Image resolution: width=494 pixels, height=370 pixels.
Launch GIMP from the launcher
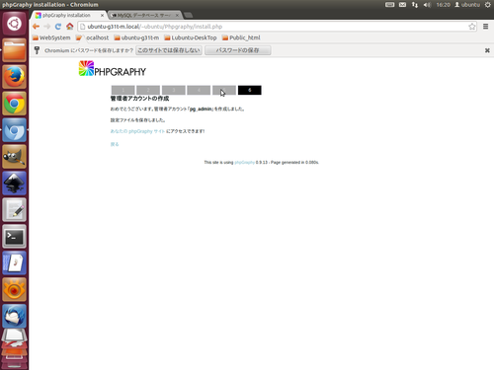14,157
